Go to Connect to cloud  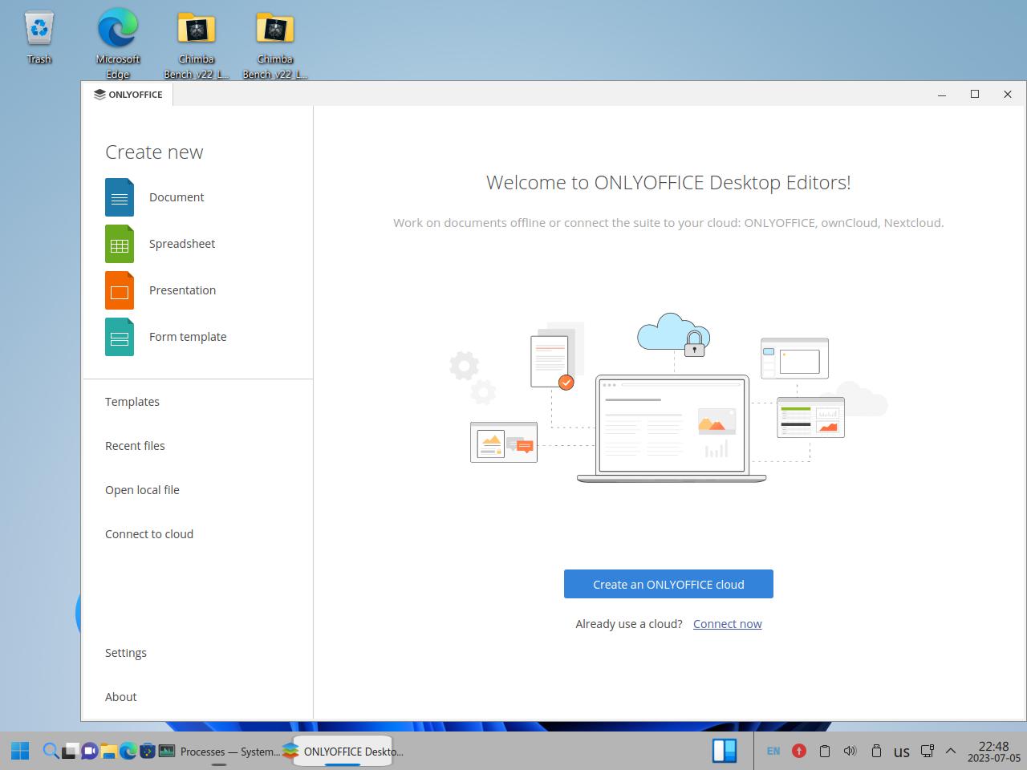click(x=149, y=534)
